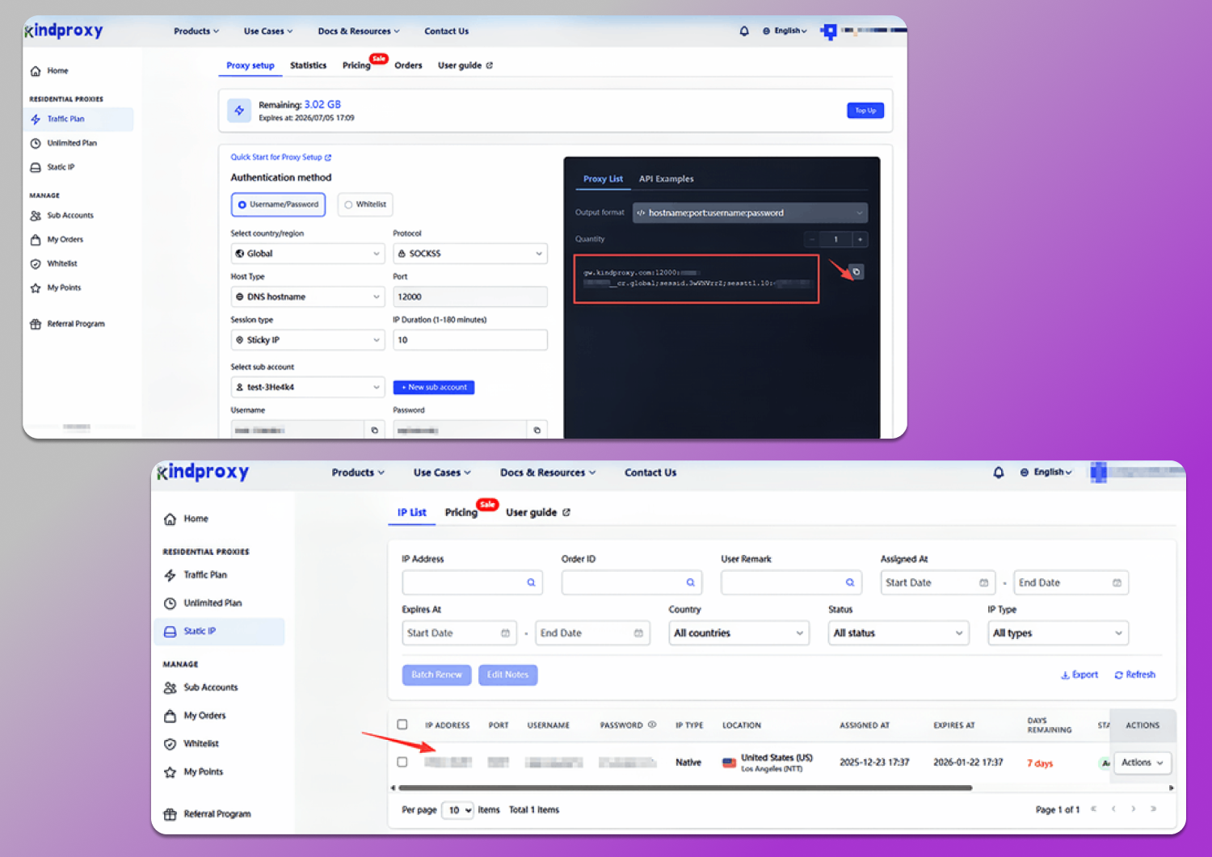Copy the Password field with its copy icon
Image resolution: width=1212 pixels, height=857 pixels.
(x=537, y=431)
